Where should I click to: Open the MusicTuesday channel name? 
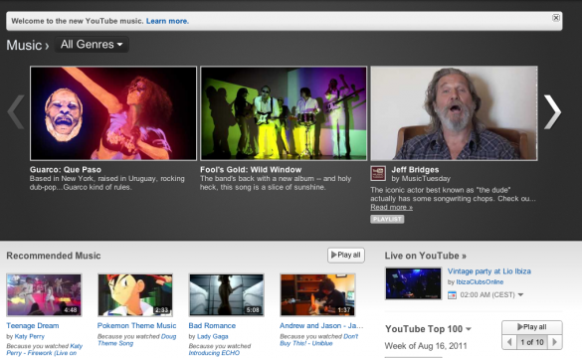(x=426, y=179)
